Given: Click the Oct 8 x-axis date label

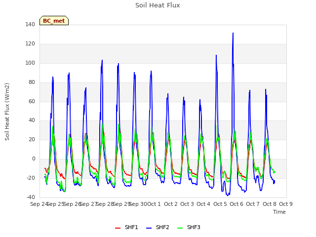Looking at the screenshot, I should pyautogui.click(x=270, y=204).
